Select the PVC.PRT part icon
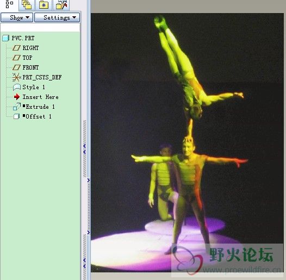Image resolution: width=286 pixels, height=280 pixels. 5,38
